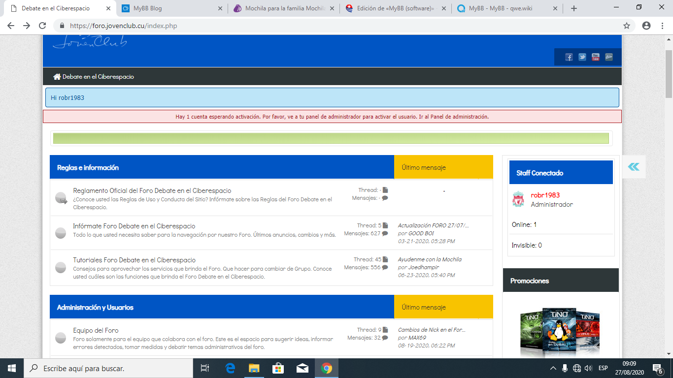Open Tutoriales Foro Debate en el Ciberespacio
The height and width of the screenshot is (378, 673).
(134, 260)
